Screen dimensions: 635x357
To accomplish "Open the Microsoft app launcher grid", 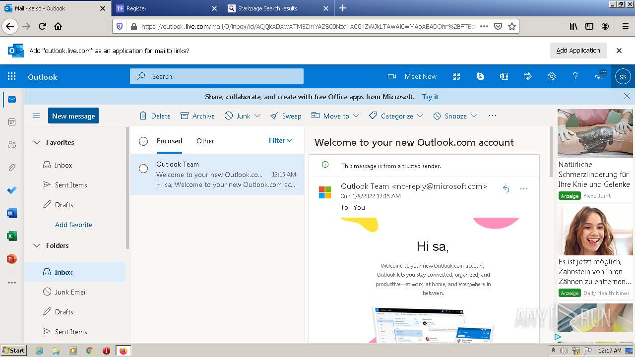I will 12,76.
